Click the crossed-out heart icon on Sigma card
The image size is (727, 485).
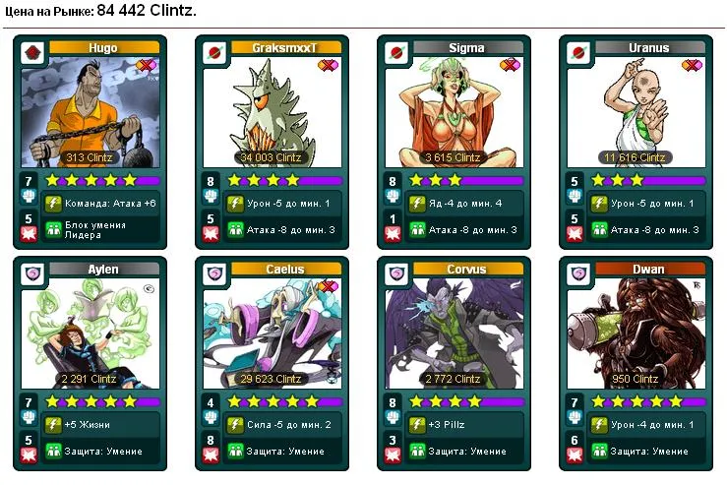pyautogui.click(x=510, y=65)
